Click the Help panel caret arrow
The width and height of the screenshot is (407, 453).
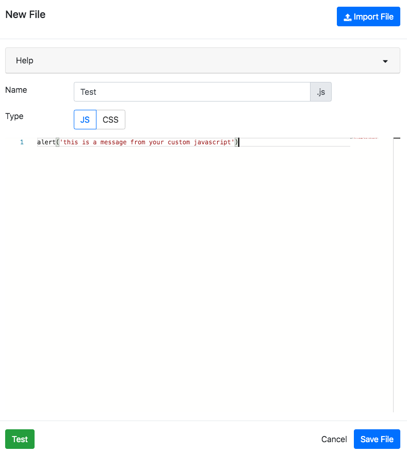[385, 61]
